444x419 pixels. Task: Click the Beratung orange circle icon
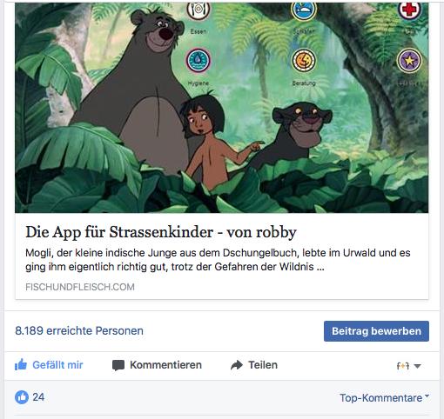coord(304,60)
